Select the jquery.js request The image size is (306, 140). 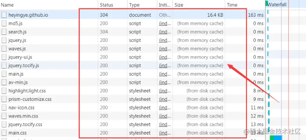(132, 40)
